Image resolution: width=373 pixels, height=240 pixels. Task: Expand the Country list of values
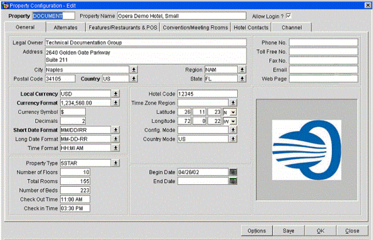tap(134, 79)
